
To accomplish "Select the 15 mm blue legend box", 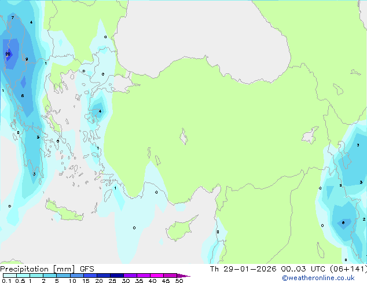I will [x=90, y=275].
